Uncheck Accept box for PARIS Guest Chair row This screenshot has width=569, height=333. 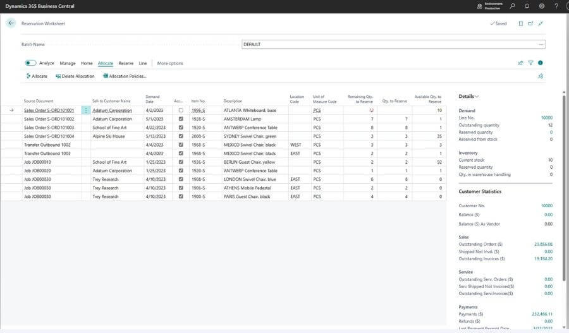click(181, 197)
